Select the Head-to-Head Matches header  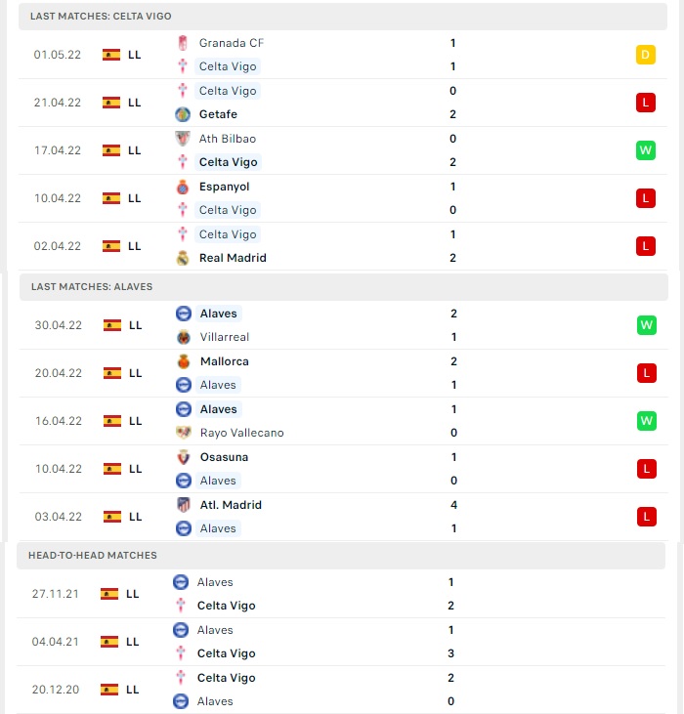tap(341, 556)
